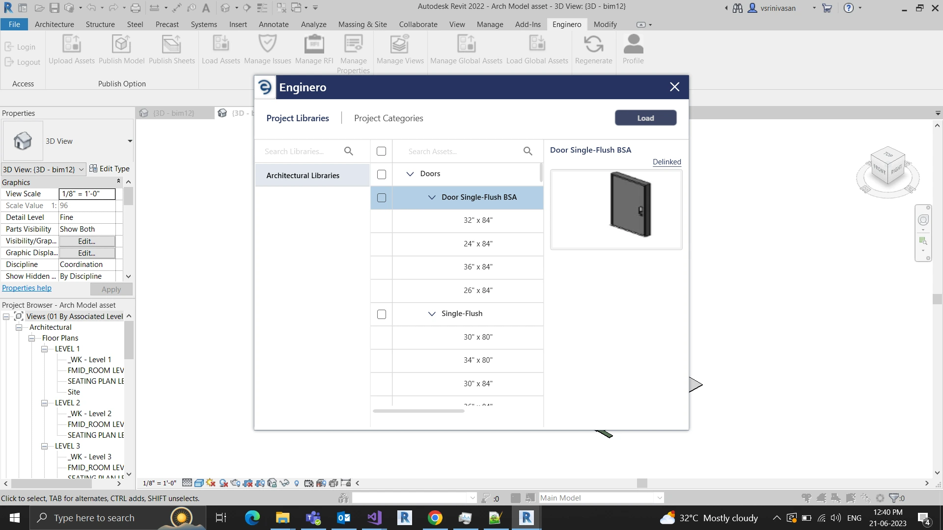The width and height of the screenshot is (943, 530).
Task: Collapse the Doors category chevron
Action: point(410,174)
